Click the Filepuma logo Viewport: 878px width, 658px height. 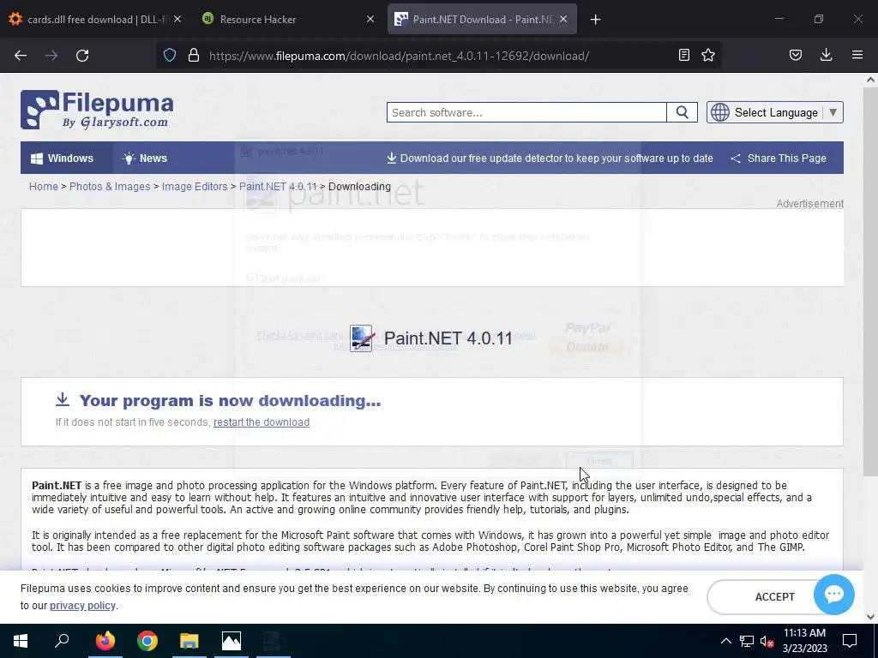pos(97,110)
